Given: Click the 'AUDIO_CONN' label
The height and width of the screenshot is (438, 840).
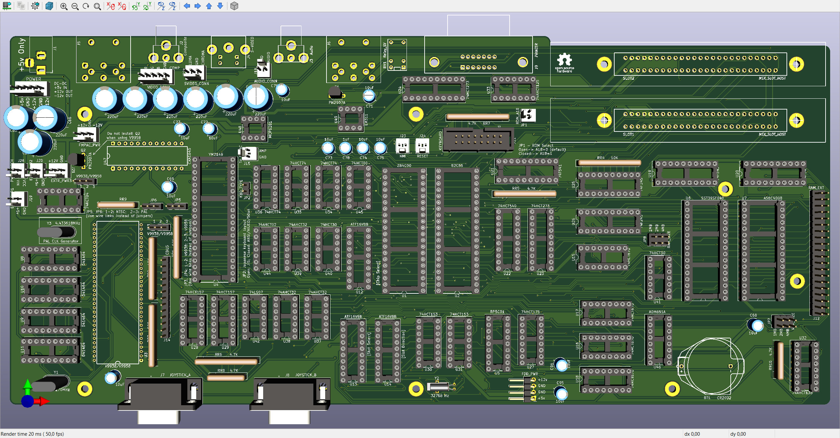Looking at the screenshot, I should (x=265, y=81).
